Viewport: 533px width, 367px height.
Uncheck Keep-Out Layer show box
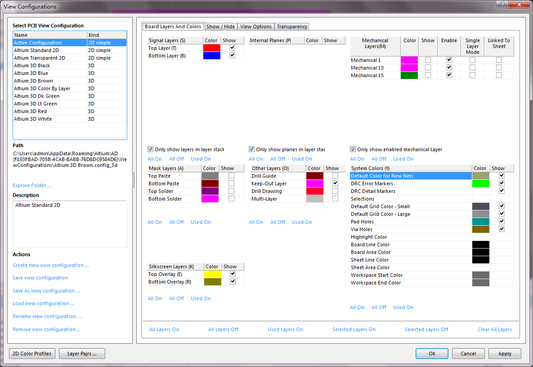[335, 183]
